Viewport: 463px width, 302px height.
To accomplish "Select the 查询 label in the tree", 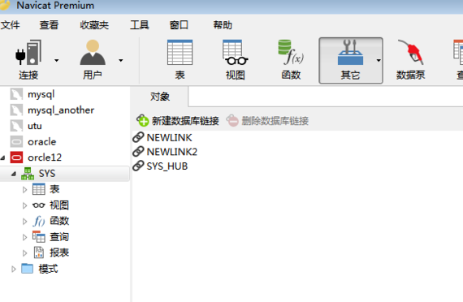I will 59,237.
